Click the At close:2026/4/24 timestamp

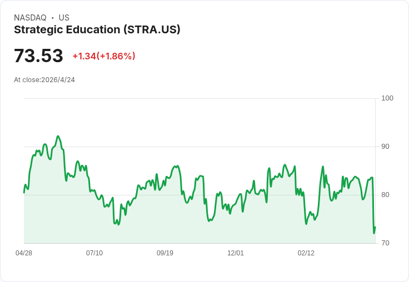point(44,80)
